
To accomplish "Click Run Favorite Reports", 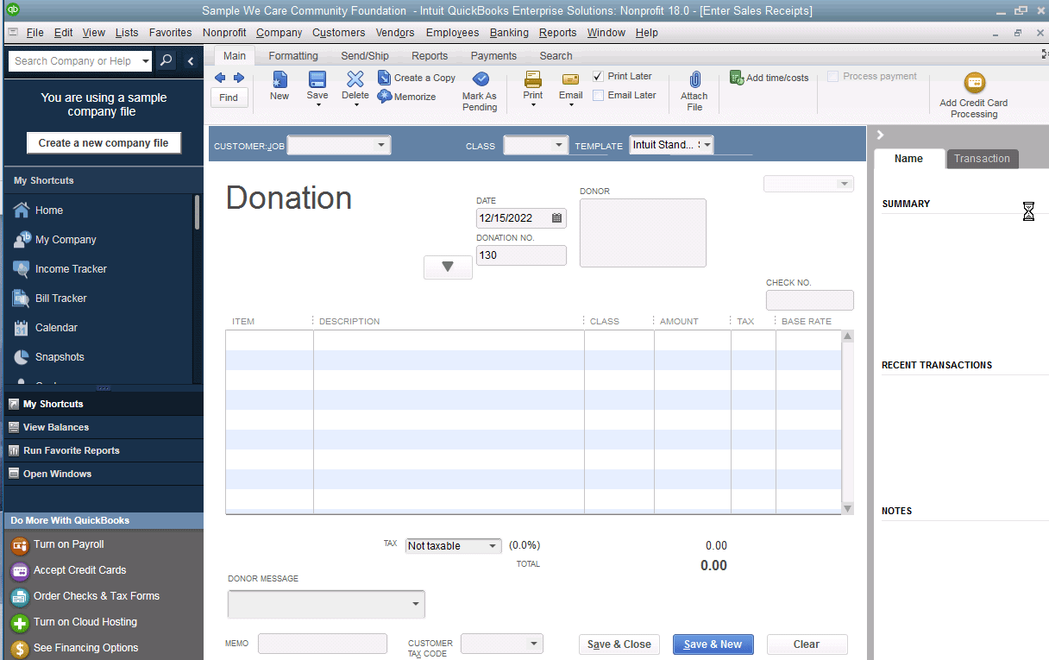I will [x=72, y=450].
